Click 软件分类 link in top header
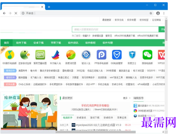183x134 pixels. tap(119, 20)
